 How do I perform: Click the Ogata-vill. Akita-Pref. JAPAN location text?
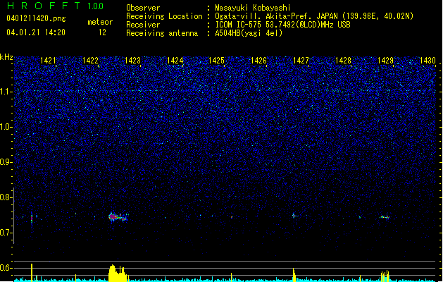pos(314,16)
